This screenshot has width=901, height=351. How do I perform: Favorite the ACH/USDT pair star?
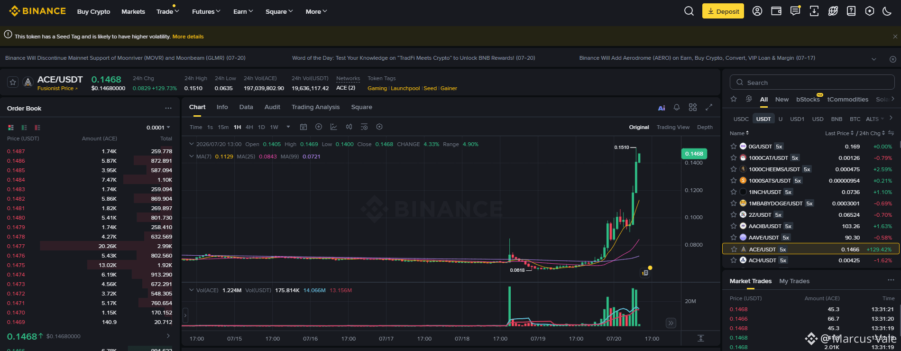734,260
